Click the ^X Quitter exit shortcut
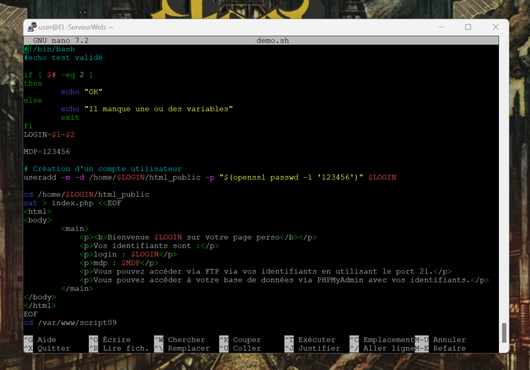 pos(47,349)
